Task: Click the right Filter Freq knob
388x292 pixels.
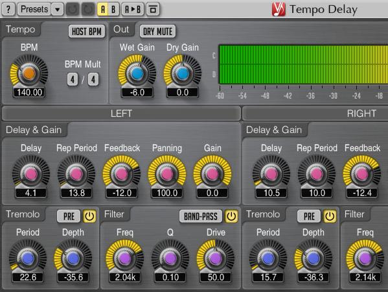Action: coord(365,258)
